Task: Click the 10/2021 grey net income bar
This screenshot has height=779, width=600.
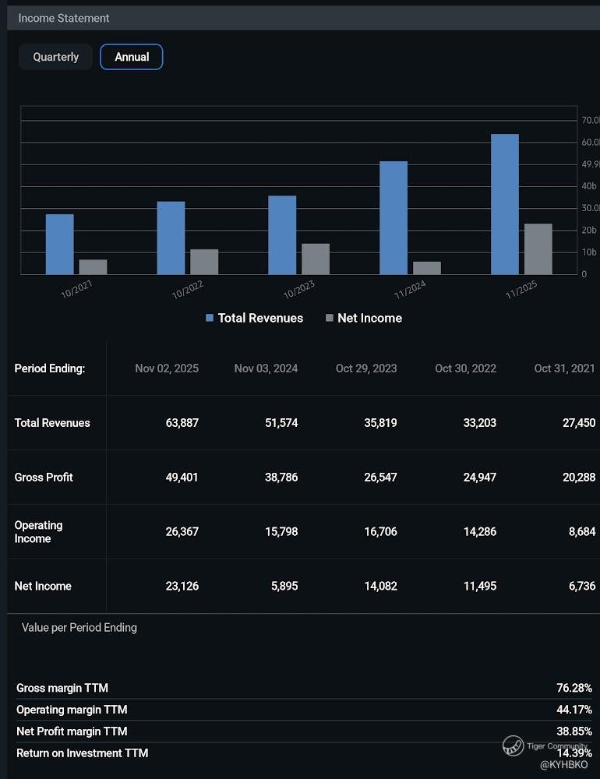Action: tap(93, 266)
